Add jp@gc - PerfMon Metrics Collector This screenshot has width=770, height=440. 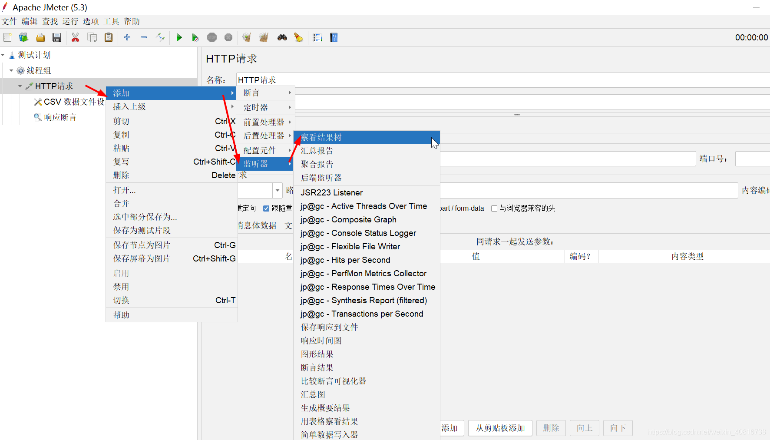point(367,273)
